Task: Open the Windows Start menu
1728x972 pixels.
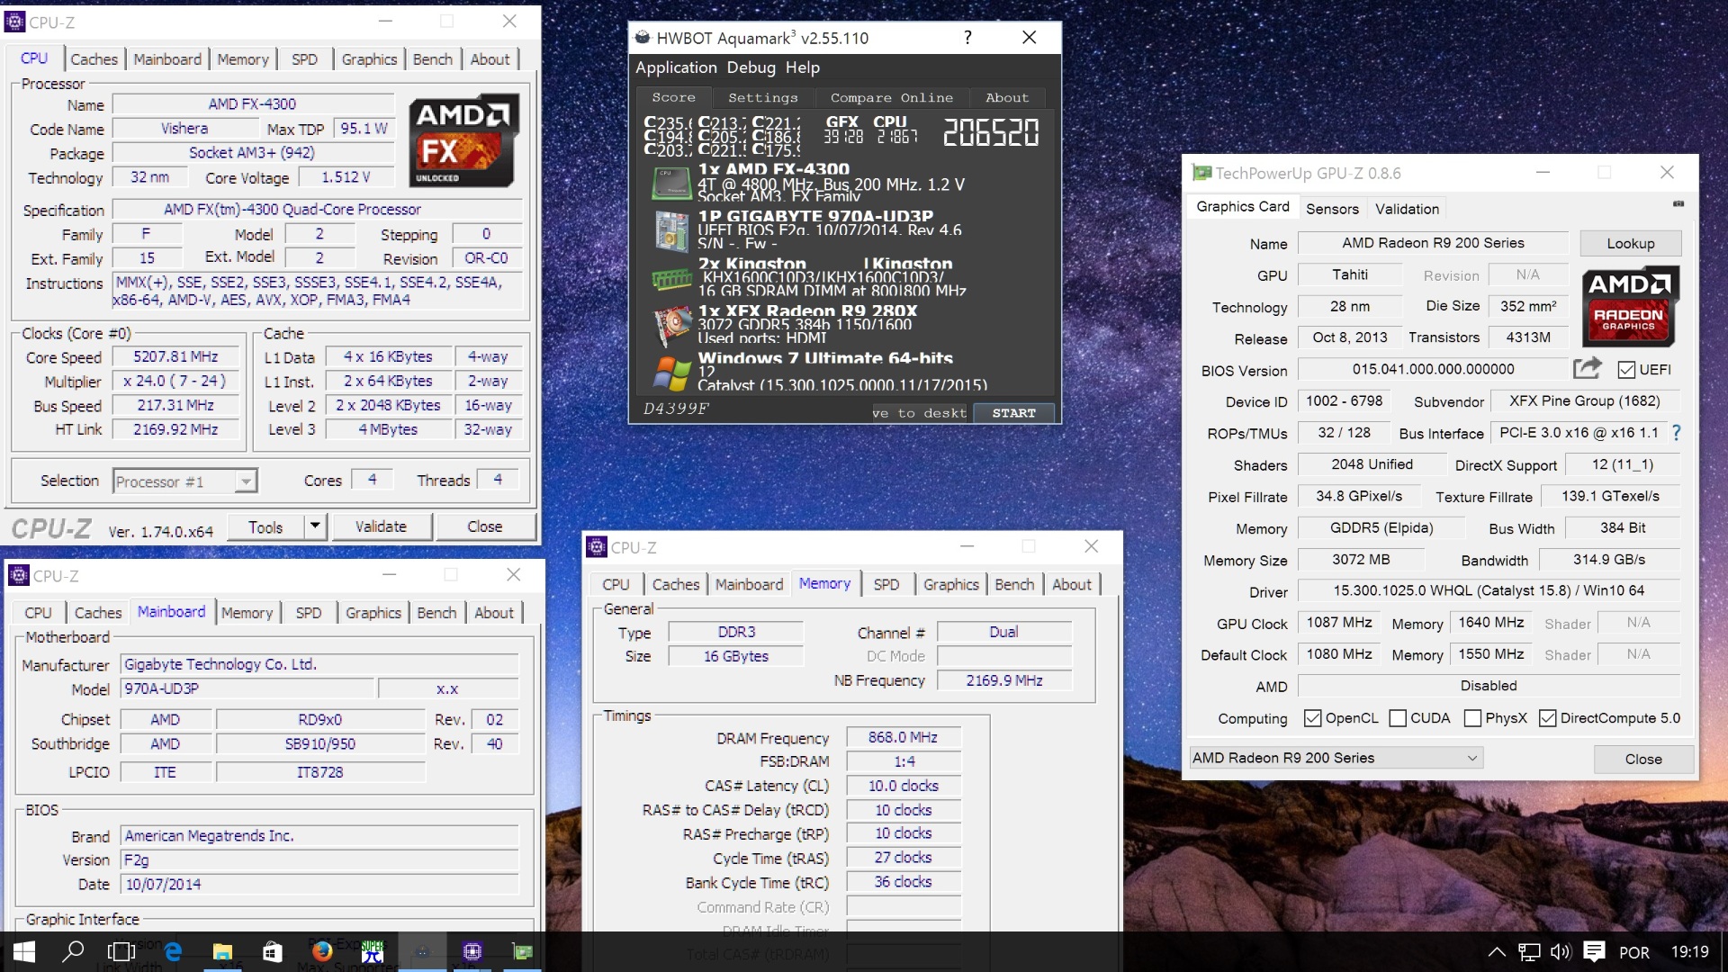Action: pyautogui.click(x=24, y=951)
